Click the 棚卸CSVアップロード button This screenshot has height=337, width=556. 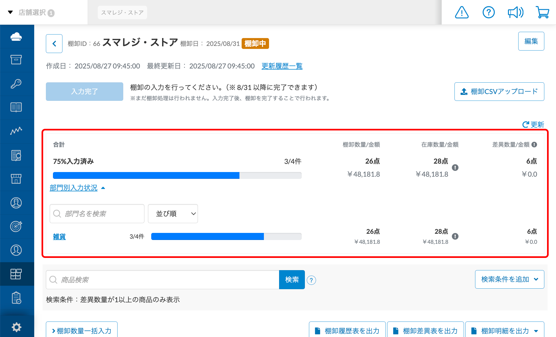click(499, 92)
